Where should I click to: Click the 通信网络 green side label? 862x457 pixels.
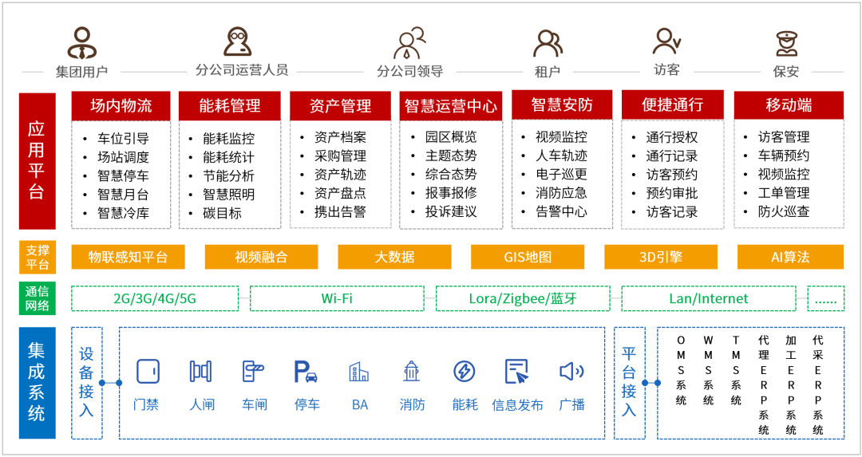click(x=37, y=298)
